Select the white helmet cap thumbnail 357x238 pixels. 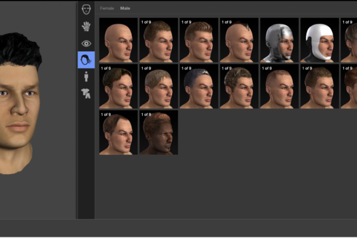tap(320, 40)
